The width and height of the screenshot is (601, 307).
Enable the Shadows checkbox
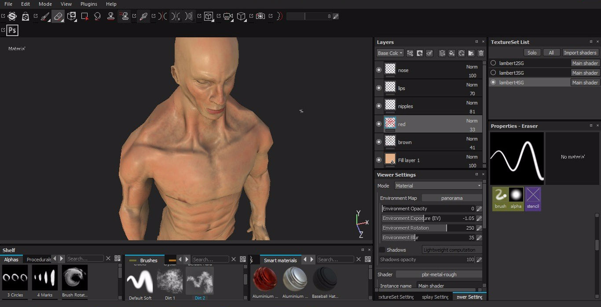coord(382,250)
